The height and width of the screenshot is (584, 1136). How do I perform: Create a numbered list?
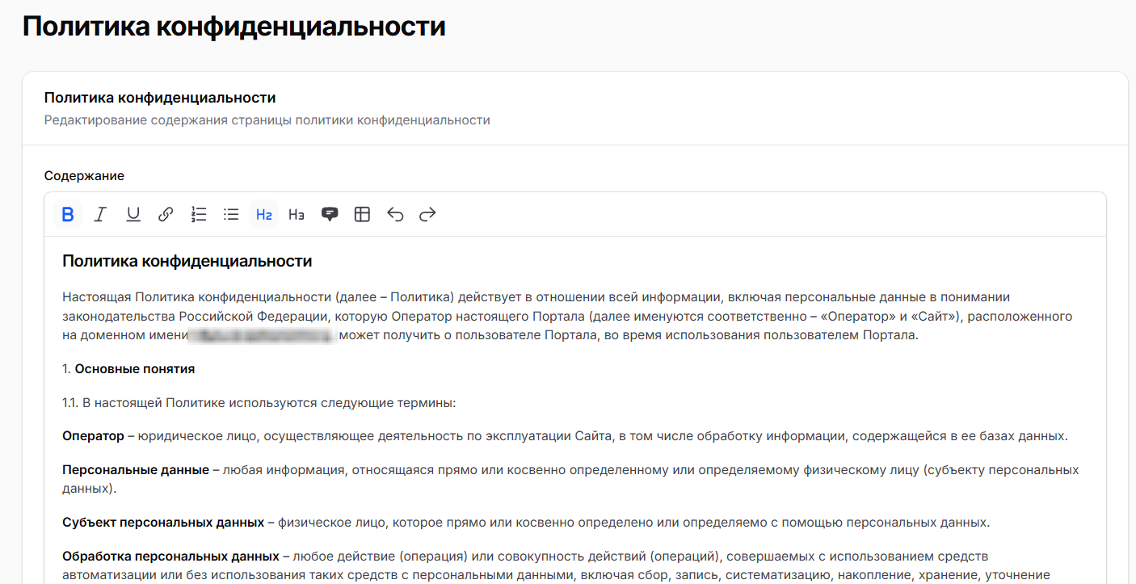click(199, 214)
